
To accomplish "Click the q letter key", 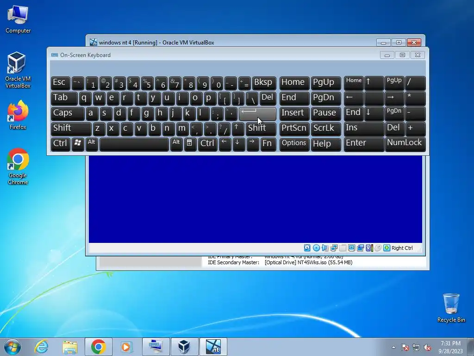I will [x=85, y=98].
